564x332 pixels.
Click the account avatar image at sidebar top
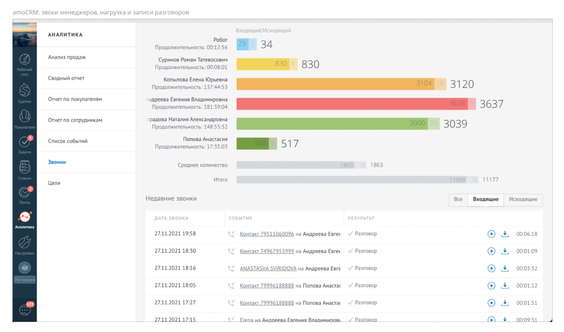pyautogui.click(x=25, y=35)
